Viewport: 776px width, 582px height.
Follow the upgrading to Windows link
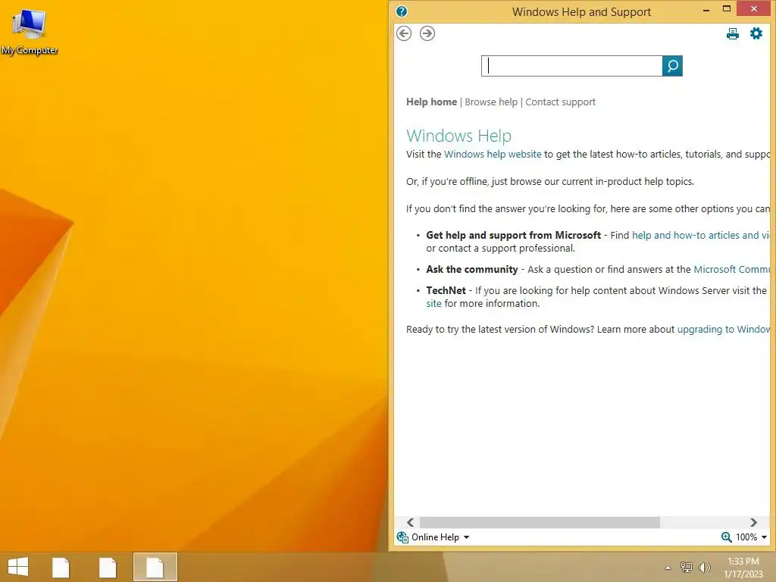pos(724,330)
